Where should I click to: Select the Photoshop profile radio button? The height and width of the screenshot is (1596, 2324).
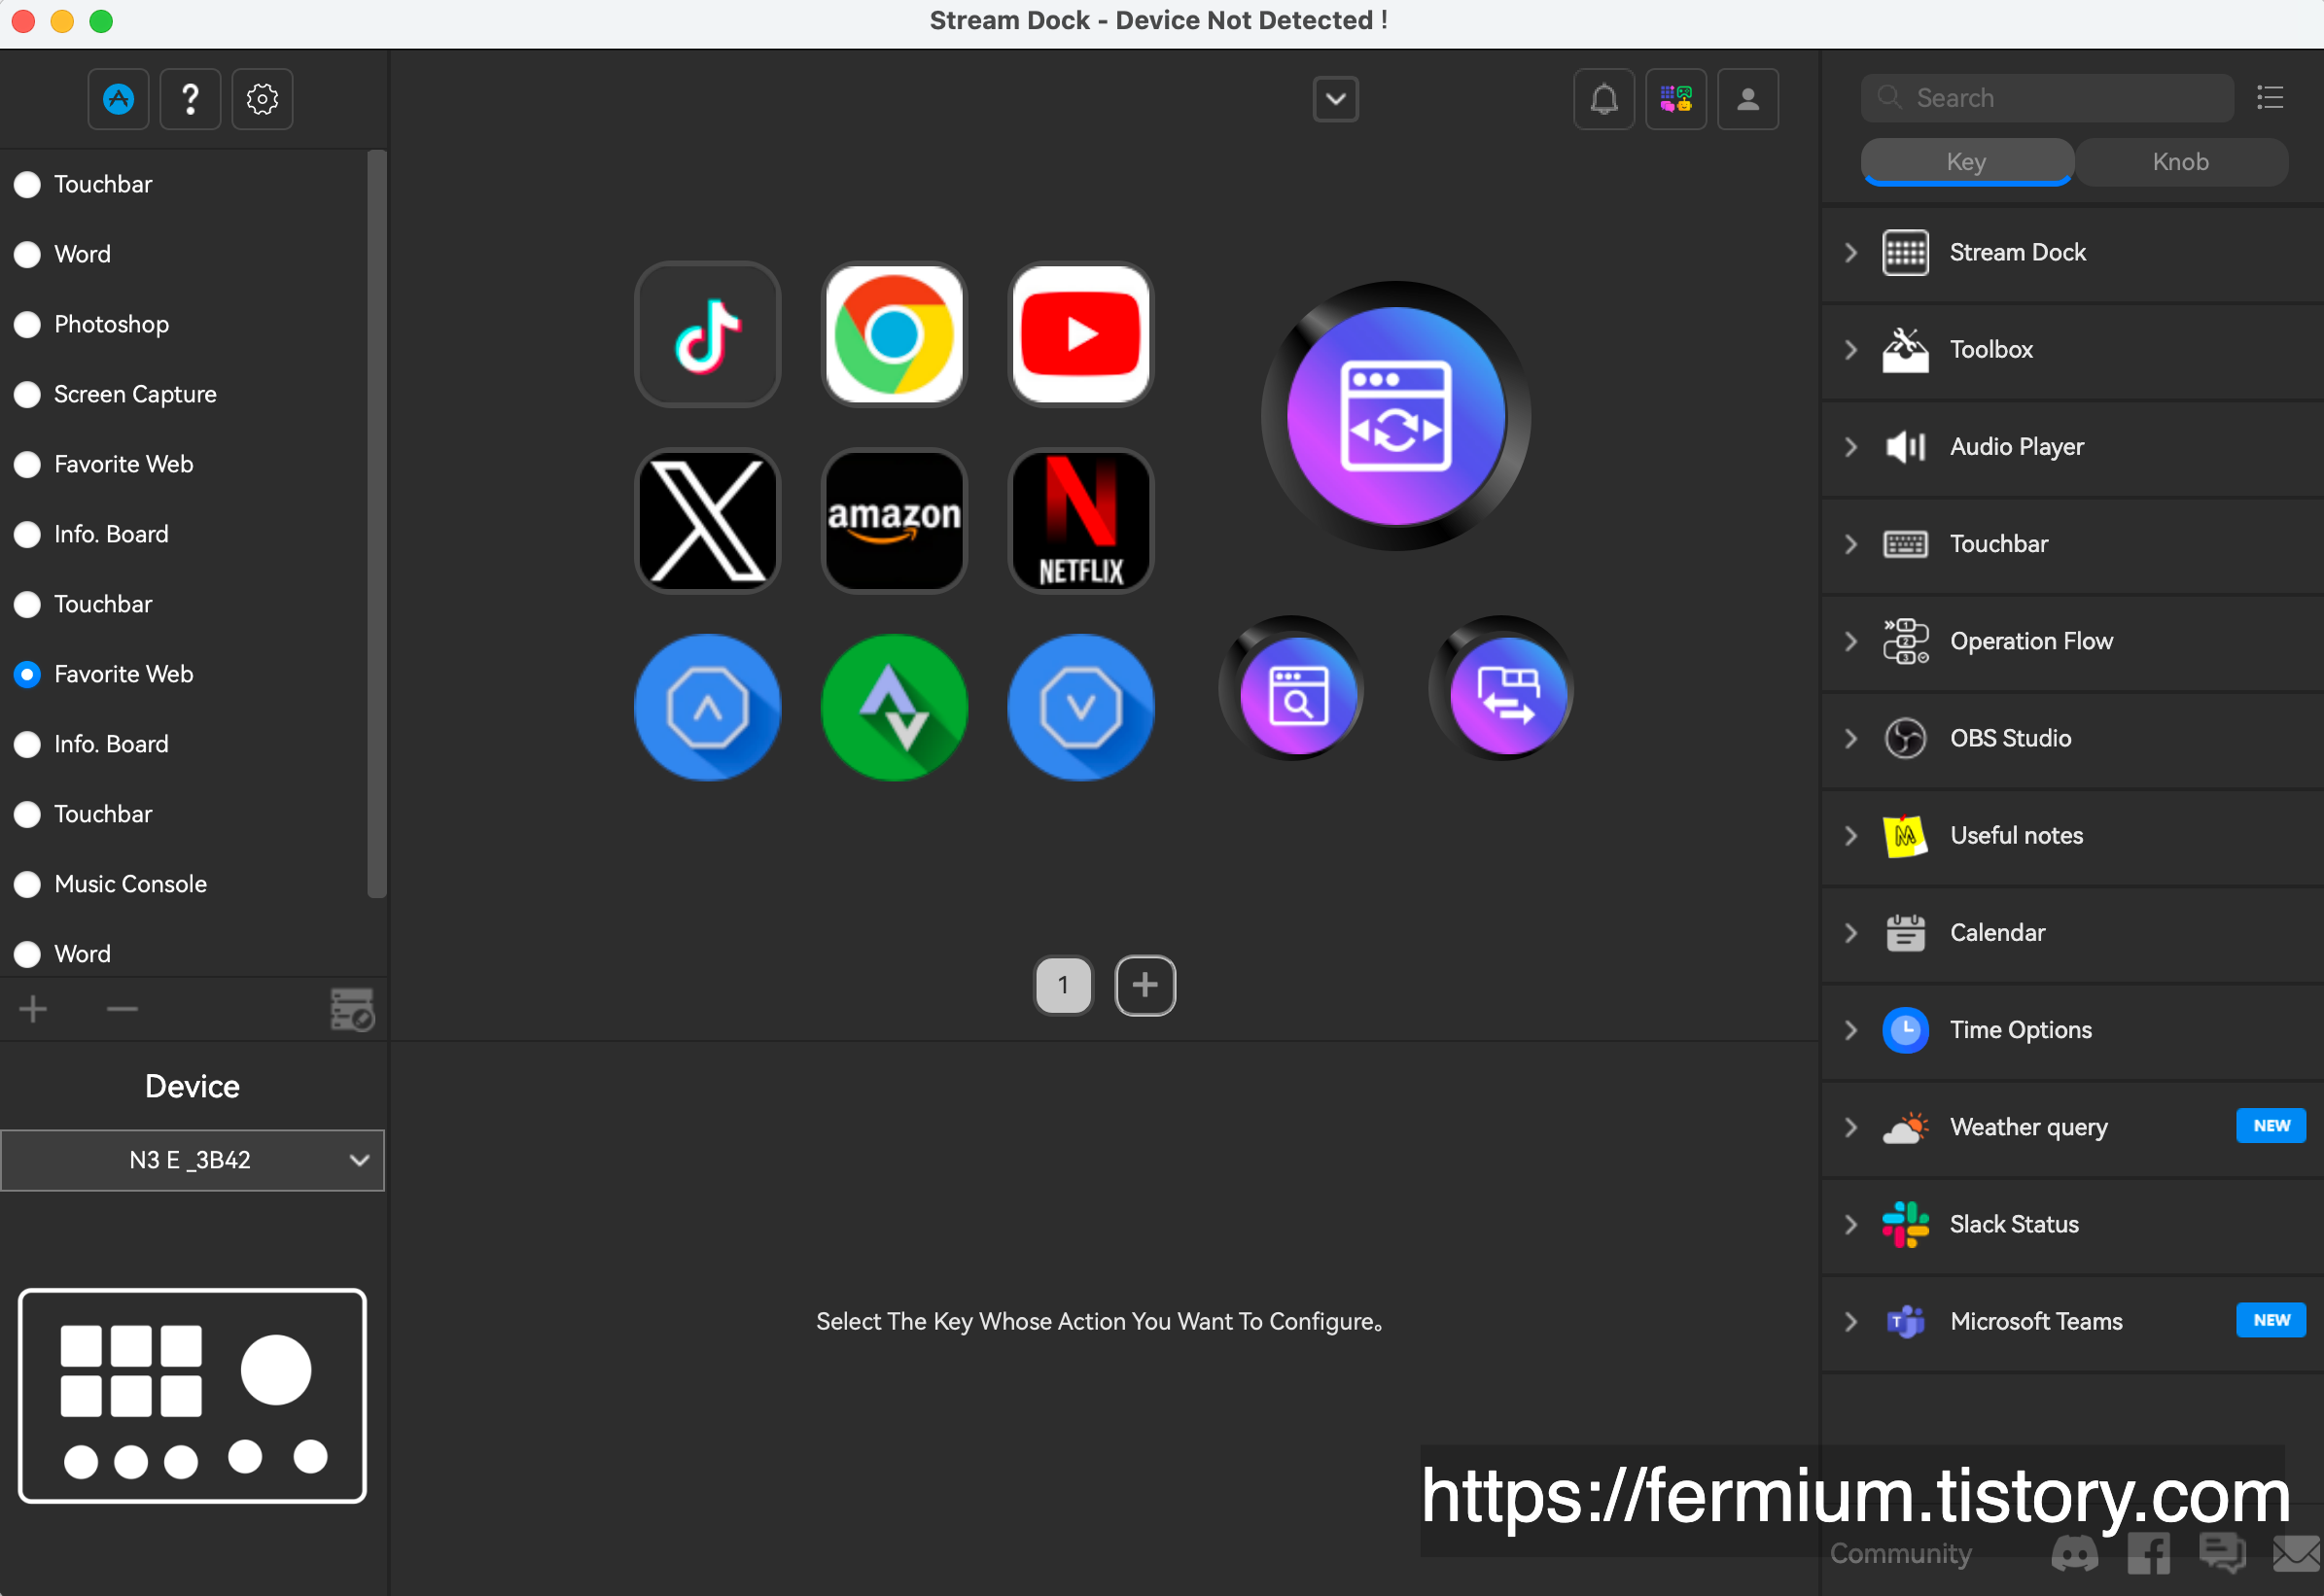click(28, 324)
